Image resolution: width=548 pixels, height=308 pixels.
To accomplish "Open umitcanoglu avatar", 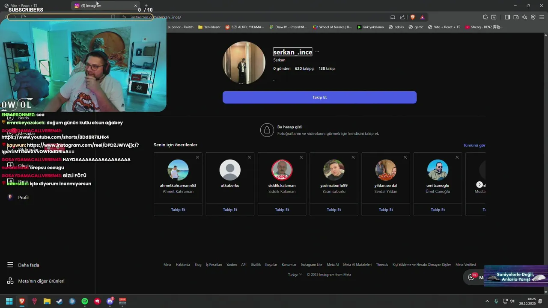I will [438, 170].
